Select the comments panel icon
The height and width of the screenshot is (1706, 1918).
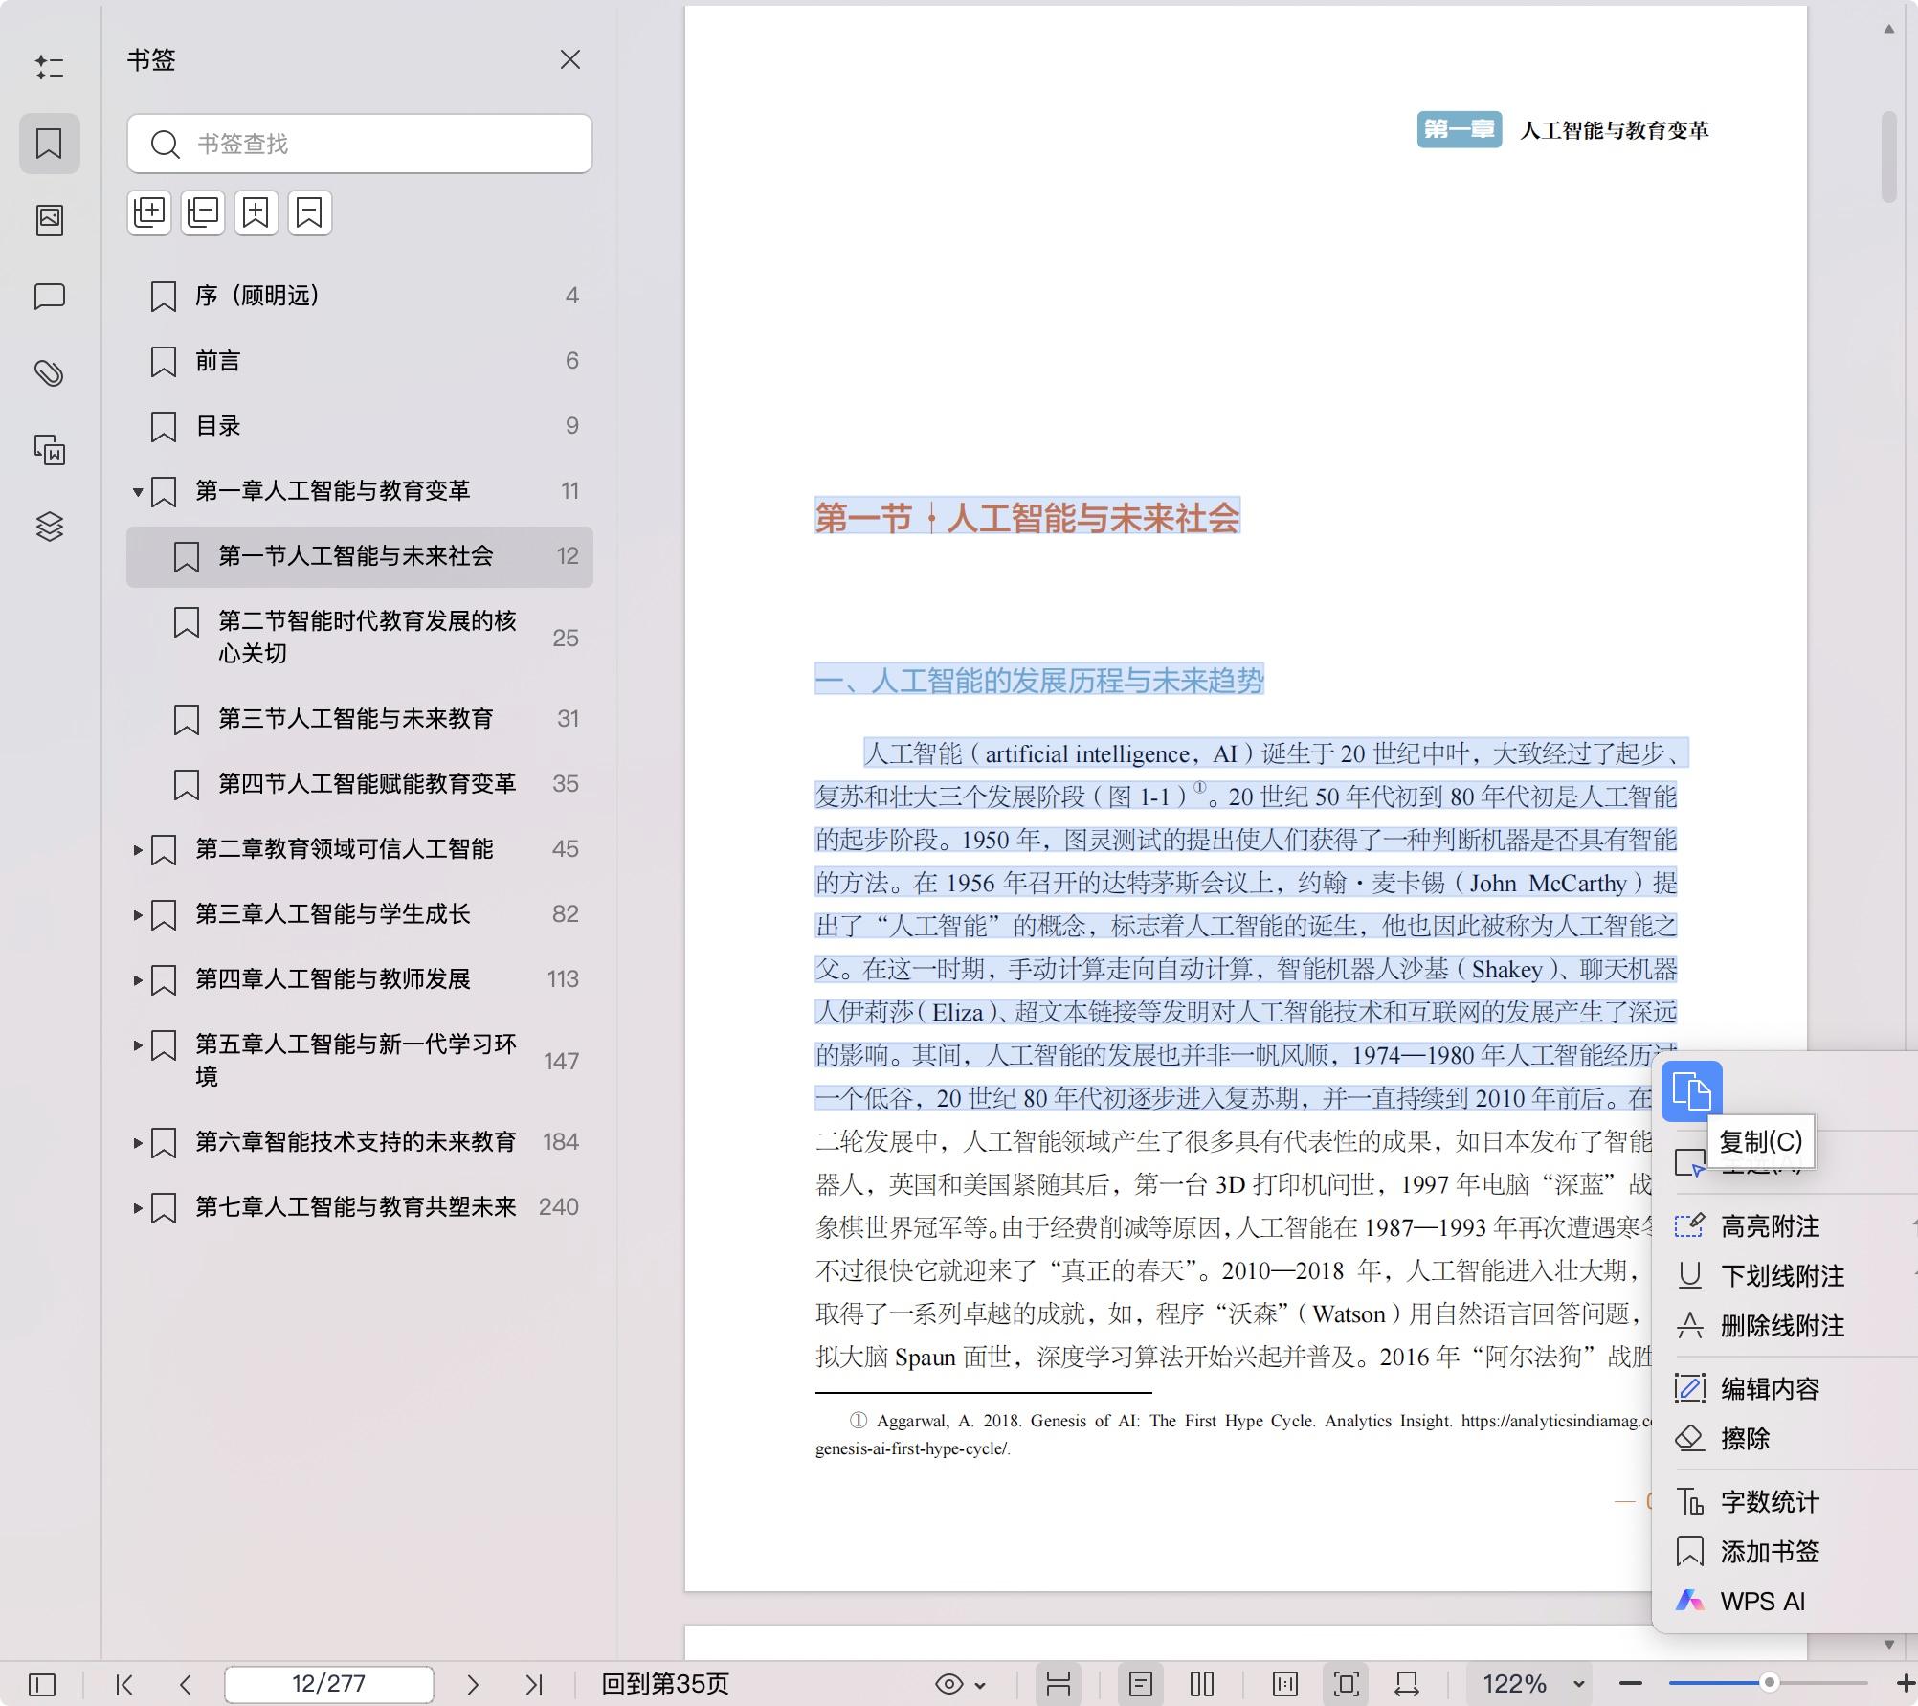tap(50, 297)
